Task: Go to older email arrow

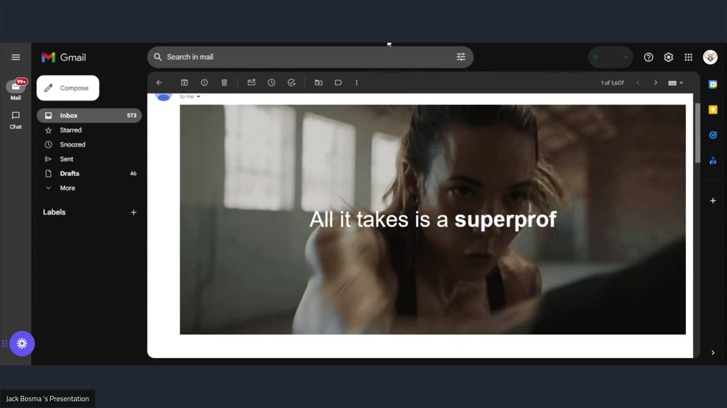Action: pyautogui.click(x=655, y=83)
